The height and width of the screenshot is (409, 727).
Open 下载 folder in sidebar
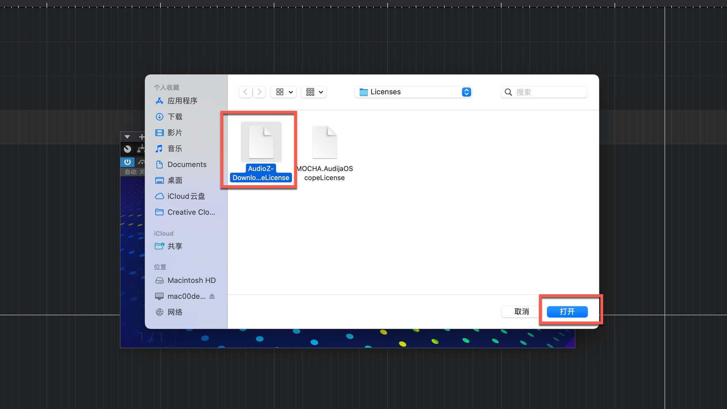click(175, 117)
